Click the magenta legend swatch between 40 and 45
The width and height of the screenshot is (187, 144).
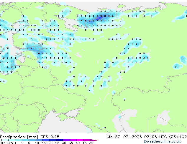point(80,140)
